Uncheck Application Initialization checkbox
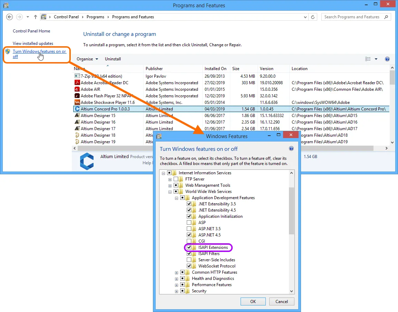The height and width of the screenshot is (312, 398). coord(189,216)
